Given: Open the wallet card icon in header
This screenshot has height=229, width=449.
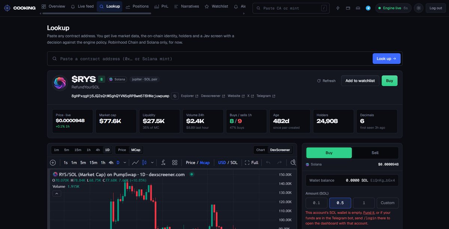Looking at the screenshot, I should click(x=348, y=8).
